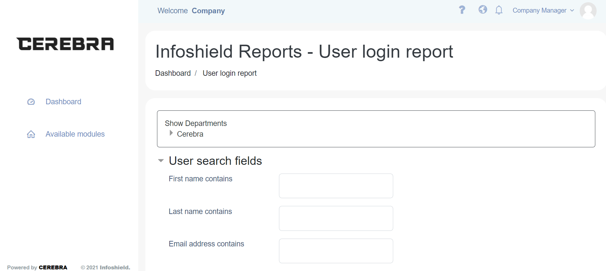Expand the Cerebra department tree node
The height and width of the screenshot is (271, 606).
(171, 133)
